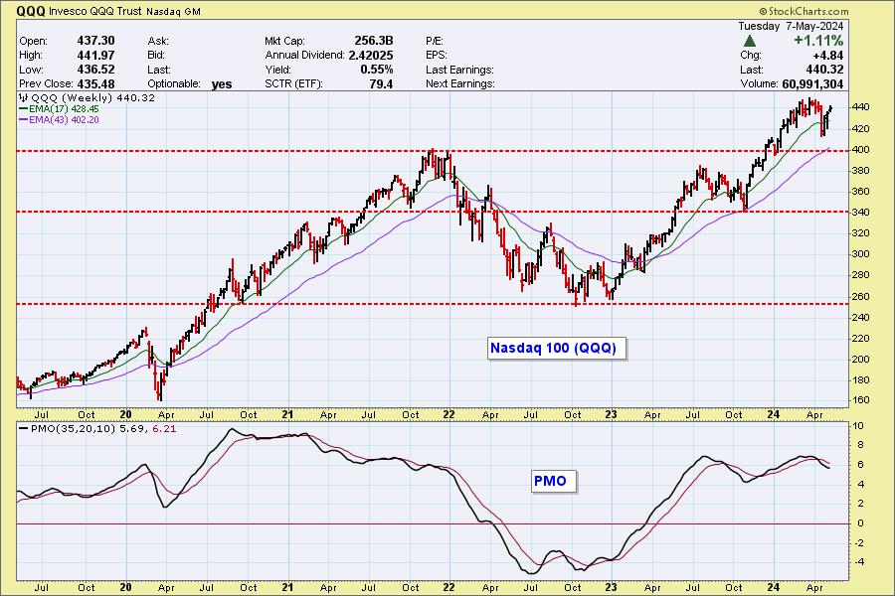
Task: Click year label 24 under price chart
Action: (x=774, y=414)
